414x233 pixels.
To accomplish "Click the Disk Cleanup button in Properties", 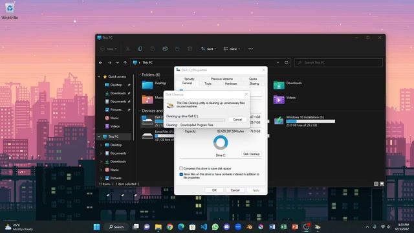I will pos(252,154).
